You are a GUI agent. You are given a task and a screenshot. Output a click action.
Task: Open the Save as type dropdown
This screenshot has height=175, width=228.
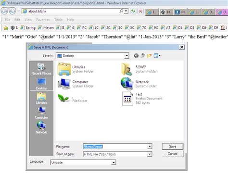pyautogui.click(x=150, y=154)
